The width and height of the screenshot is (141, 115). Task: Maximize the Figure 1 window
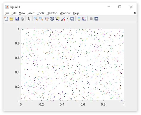(x=120, y=7)
